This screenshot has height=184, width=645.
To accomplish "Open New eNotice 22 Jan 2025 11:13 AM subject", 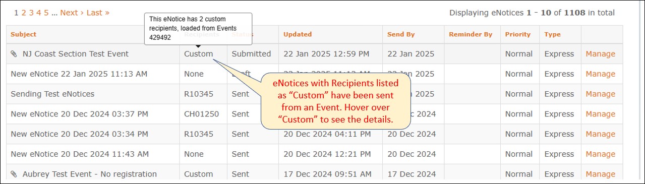I will coord(79,74).
